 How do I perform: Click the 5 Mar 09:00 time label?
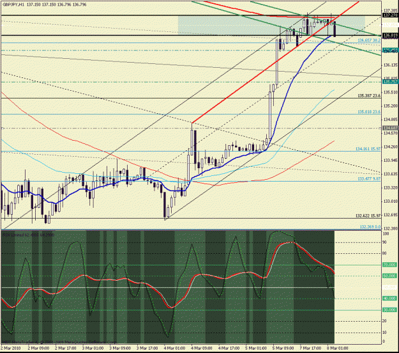tap(283, 348)
